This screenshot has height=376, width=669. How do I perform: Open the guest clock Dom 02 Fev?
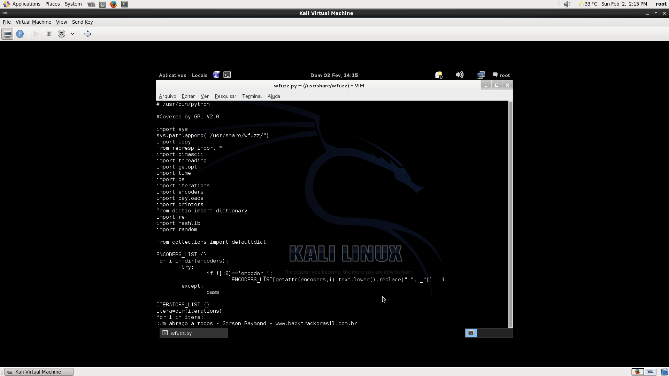point(334,75)
